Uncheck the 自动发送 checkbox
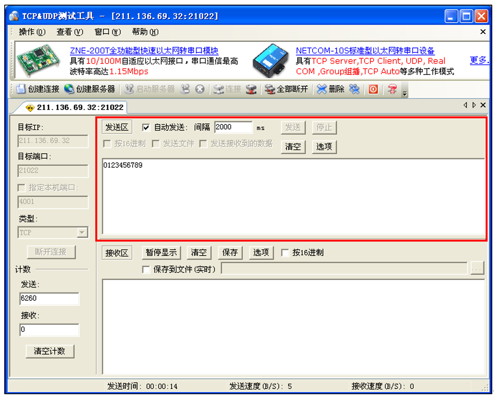The width and height of the screenshot is (494, 398). pos(146,128)
